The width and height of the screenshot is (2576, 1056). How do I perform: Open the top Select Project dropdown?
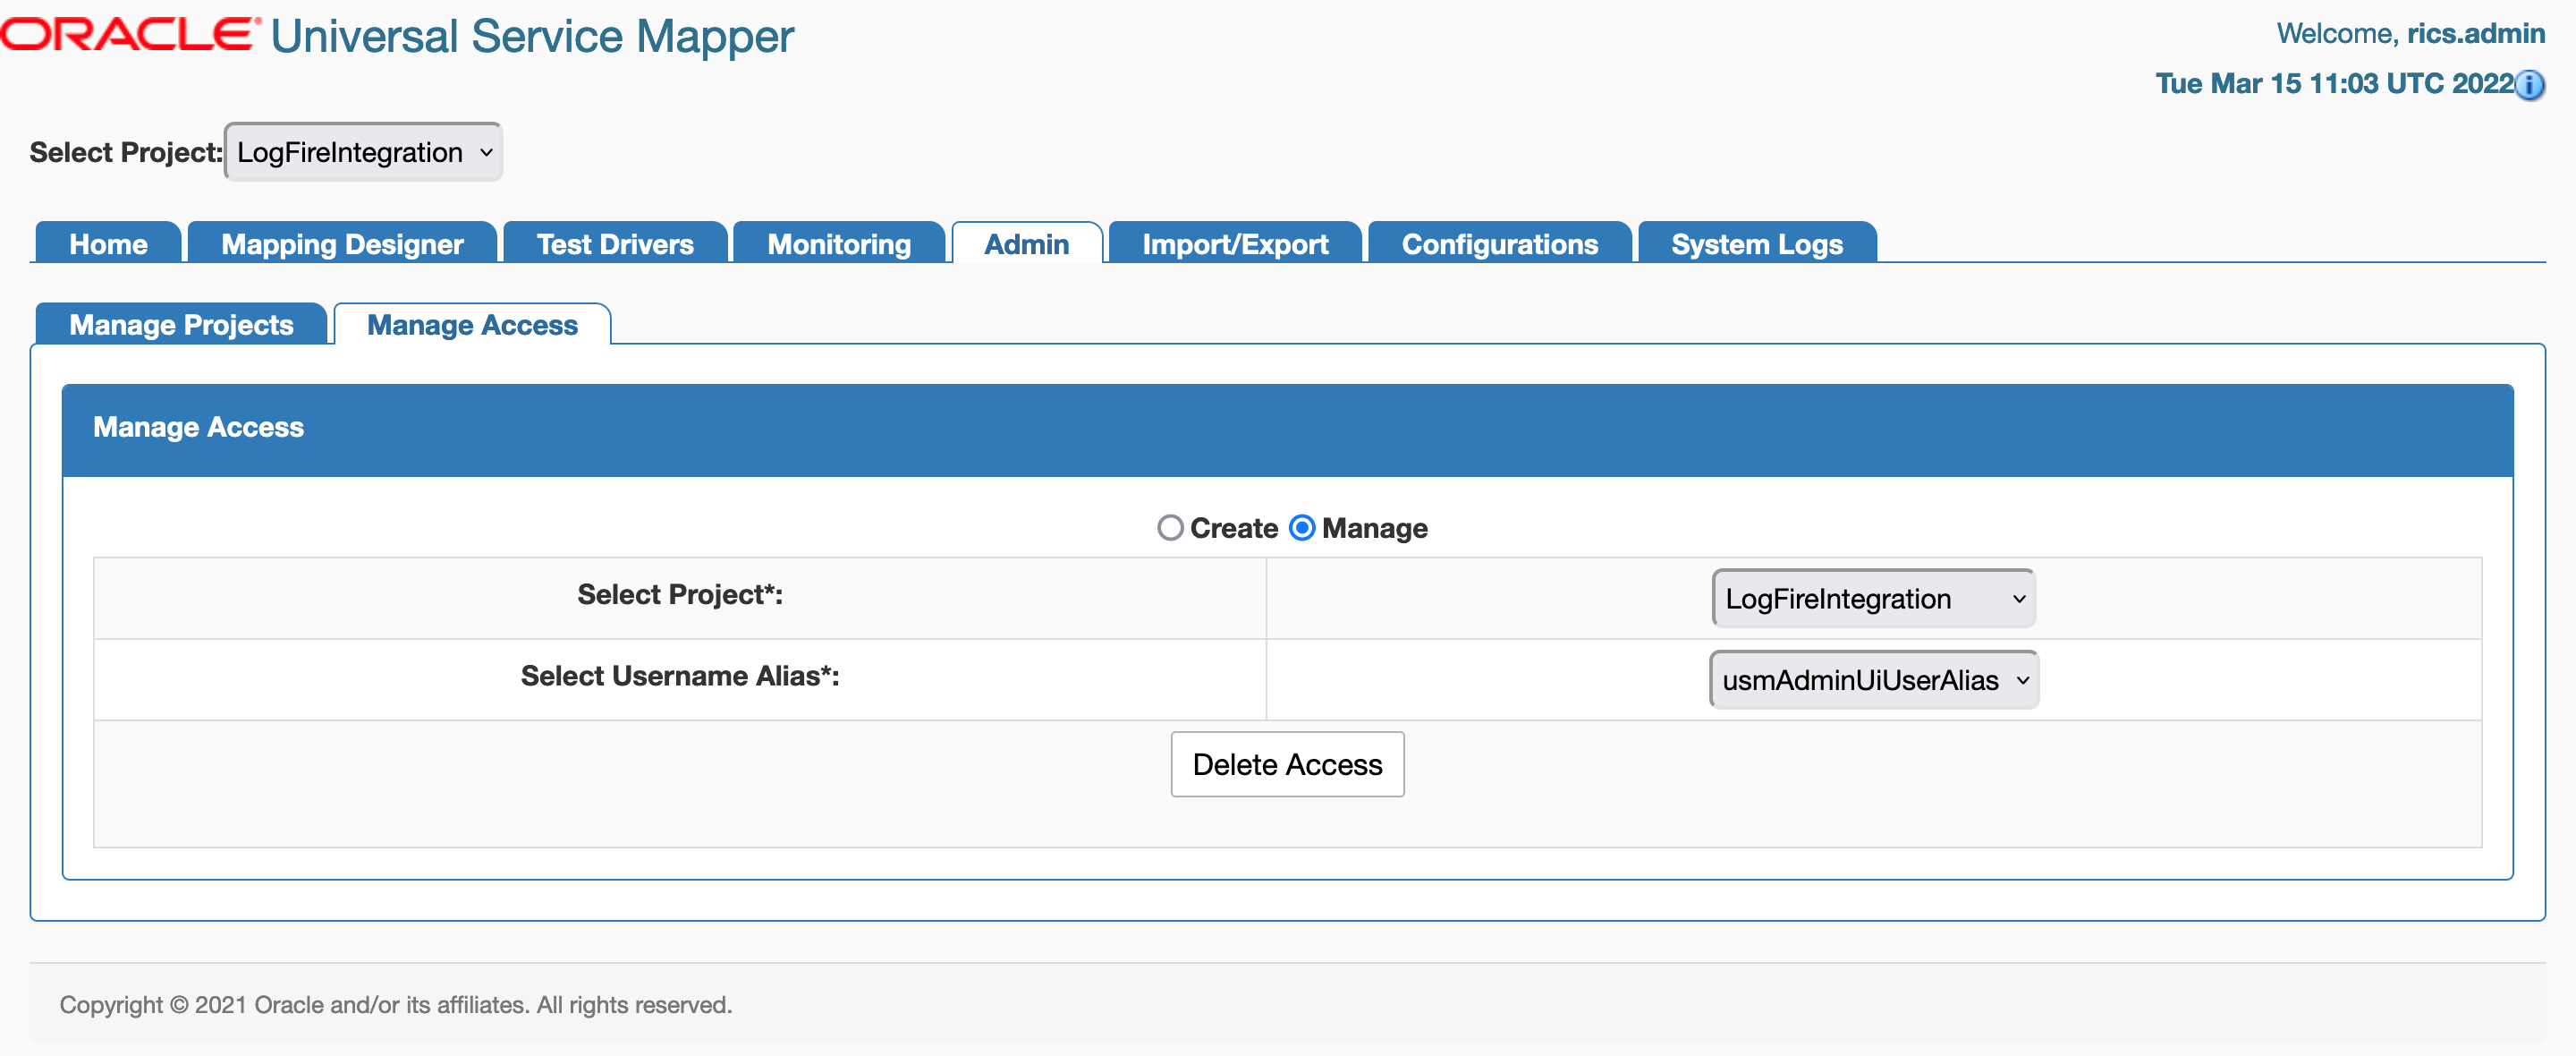362,151
